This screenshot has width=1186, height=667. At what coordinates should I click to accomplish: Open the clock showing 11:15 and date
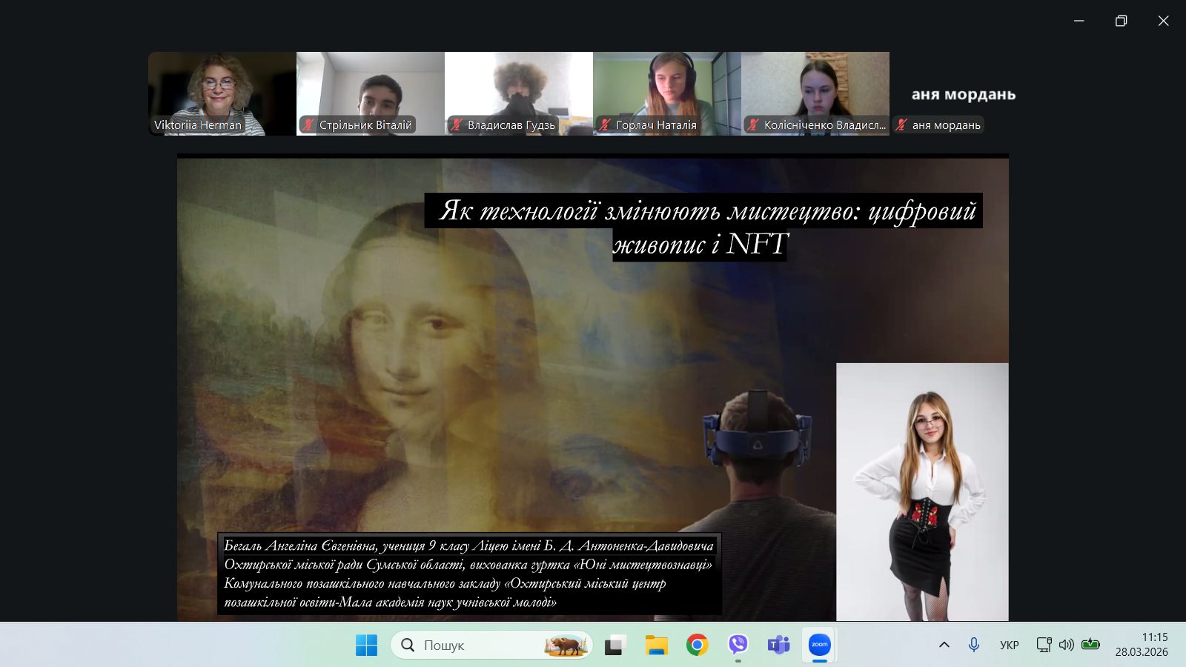1142,645
